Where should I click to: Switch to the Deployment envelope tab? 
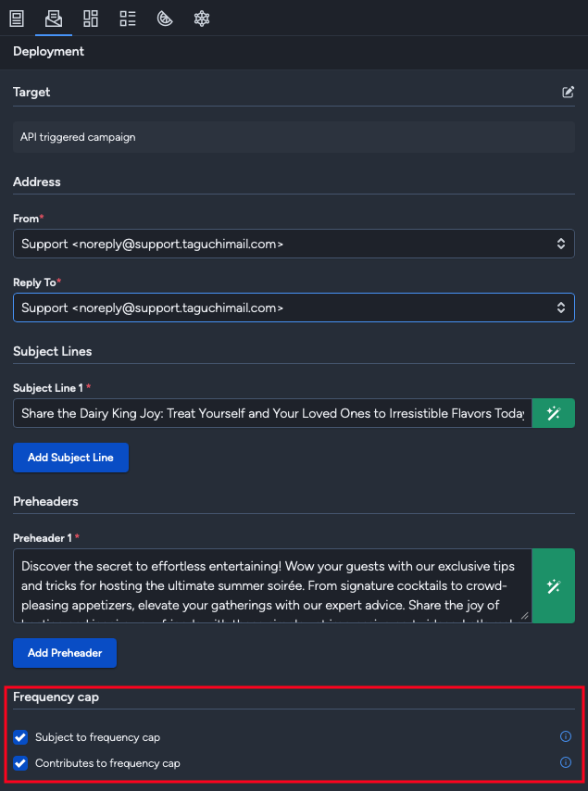point(53,18)
